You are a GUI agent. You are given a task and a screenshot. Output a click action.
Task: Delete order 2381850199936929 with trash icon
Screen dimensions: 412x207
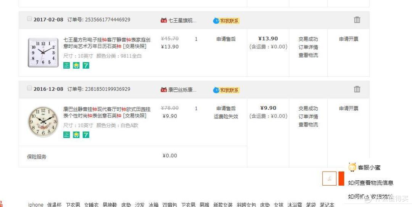click(357, 89)
